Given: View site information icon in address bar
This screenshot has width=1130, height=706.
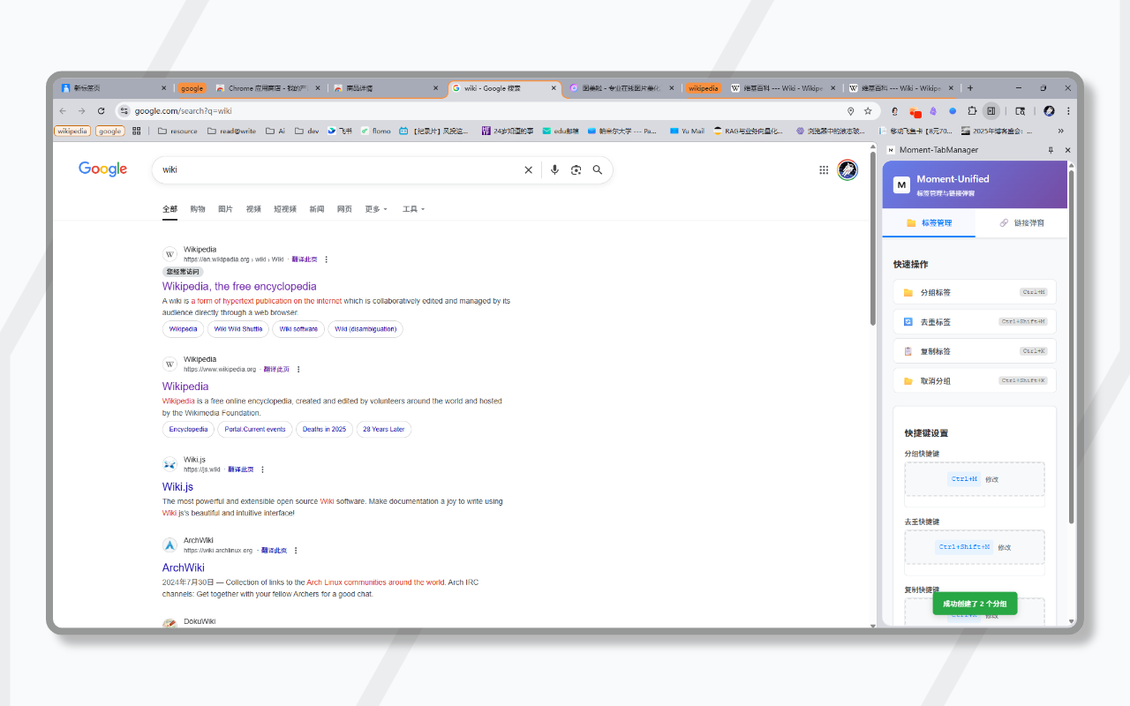Looking at the screenshot, I should (124, 111).
